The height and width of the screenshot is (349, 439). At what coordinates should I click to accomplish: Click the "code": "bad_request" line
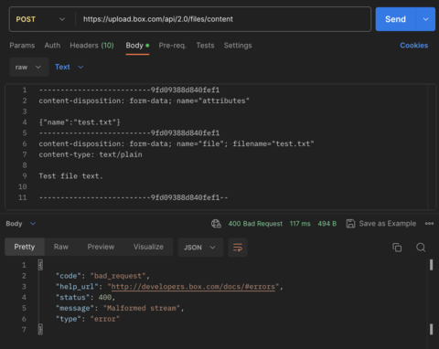click(102, 276)
